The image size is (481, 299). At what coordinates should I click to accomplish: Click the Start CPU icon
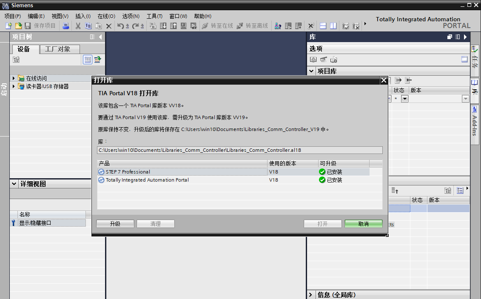[288, 26]
